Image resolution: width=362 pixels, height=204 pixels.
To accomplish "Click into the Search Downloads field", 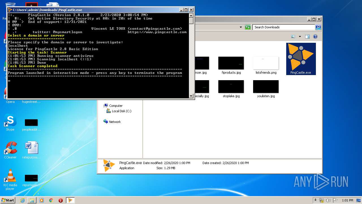I will (x=284, y=27).
